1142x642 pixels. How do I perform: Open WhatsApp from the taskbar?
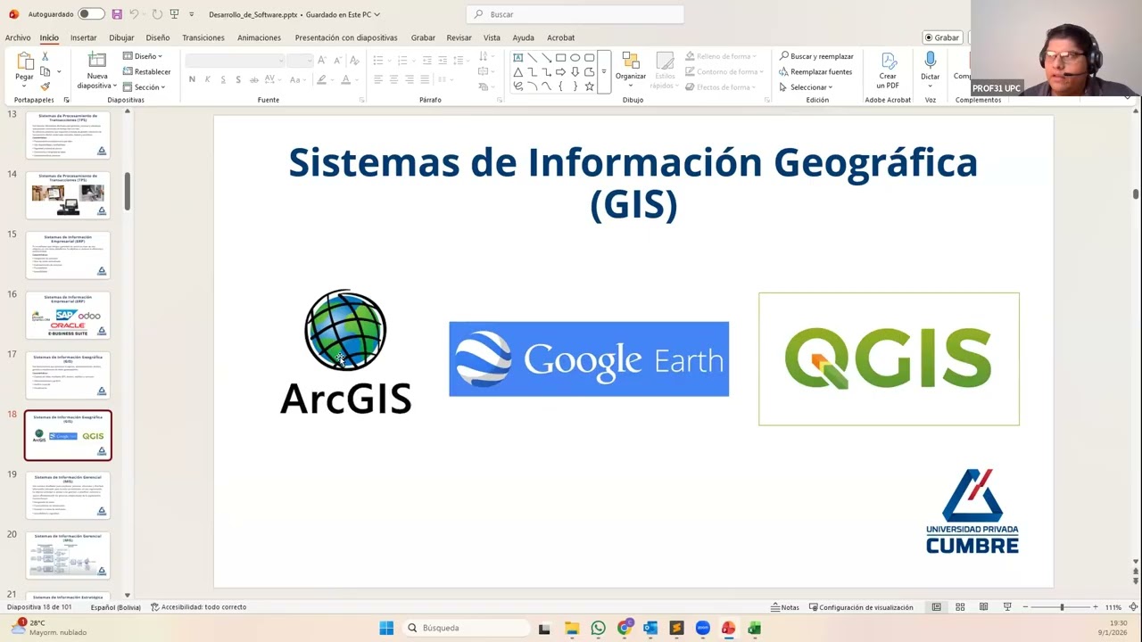click(x=598, y=628)
